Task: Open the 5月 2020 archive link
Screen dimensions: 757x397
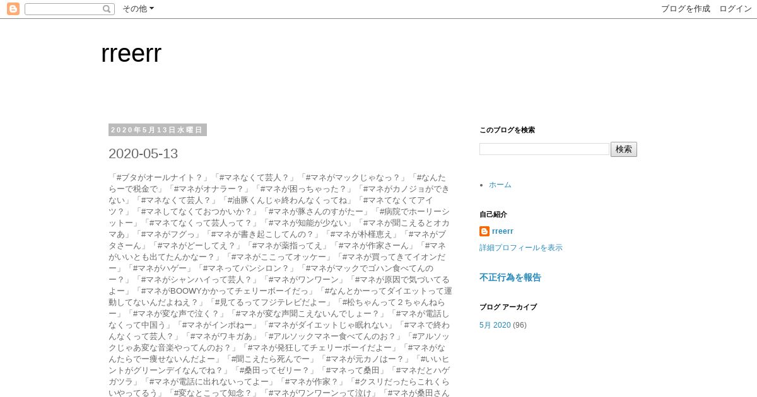Action: point(495,325)
